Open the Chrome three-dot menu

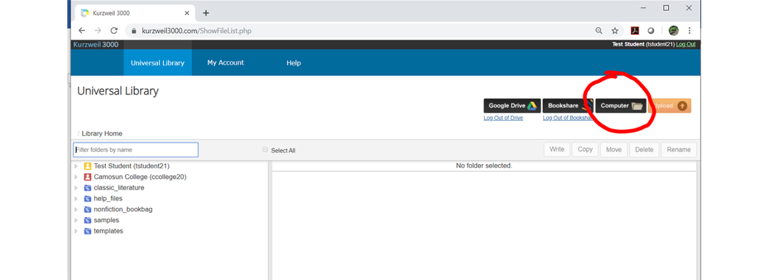tap(690, 31)
